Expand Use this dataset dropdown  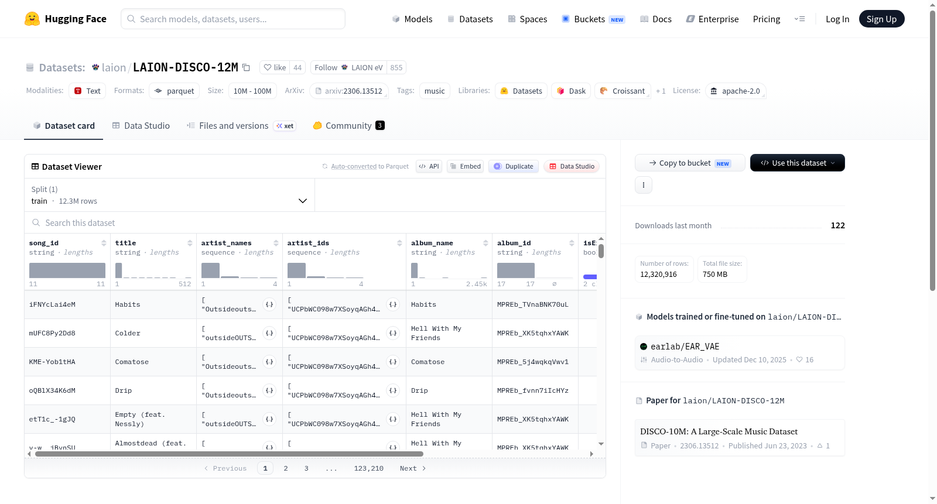[x=797, y=163]
